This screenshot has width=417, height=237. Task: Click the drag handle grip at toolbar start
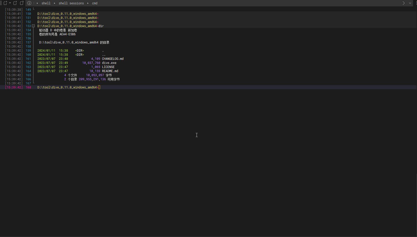tap(1, 3)
